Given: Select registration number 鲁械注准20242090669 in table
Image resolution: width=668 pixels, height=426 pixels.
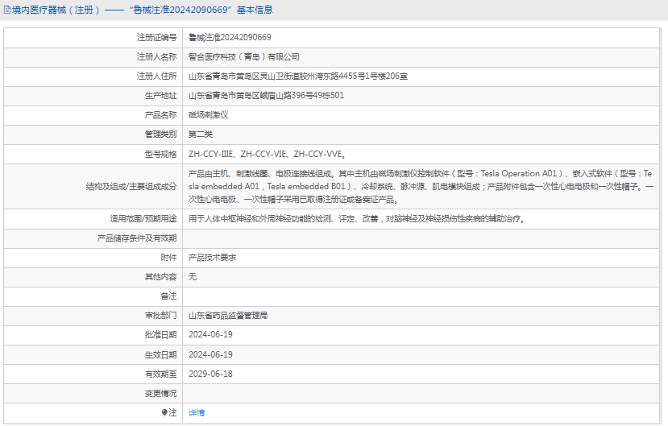Looking at the screenshot, I should pos(230,37).
